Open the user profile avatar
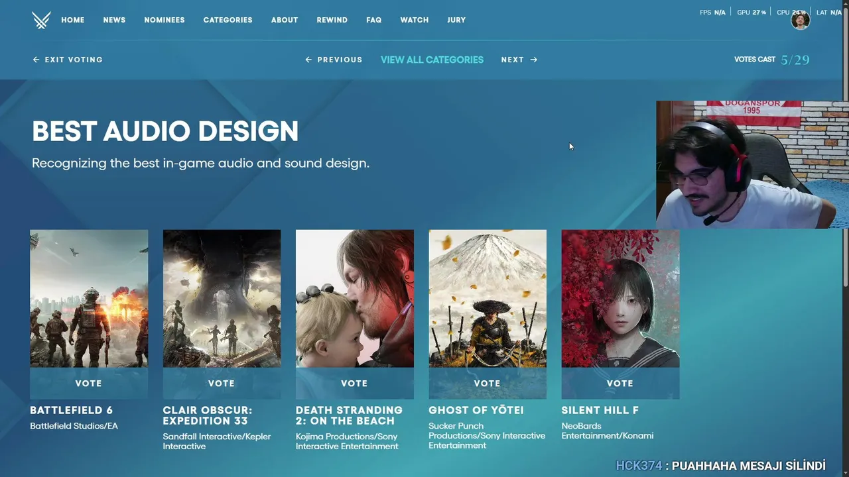849x477 pixels. [801, 20]
